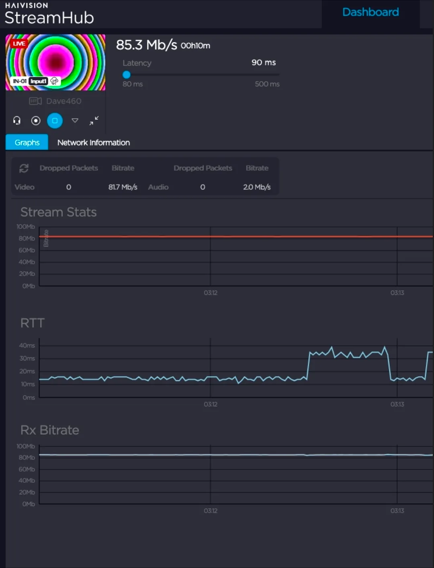Click the 03:13 marker on the Rx Bitrate graph
The width and height of the screenshot is (434, 568).
pyautogui.click(x=397, y=511)
